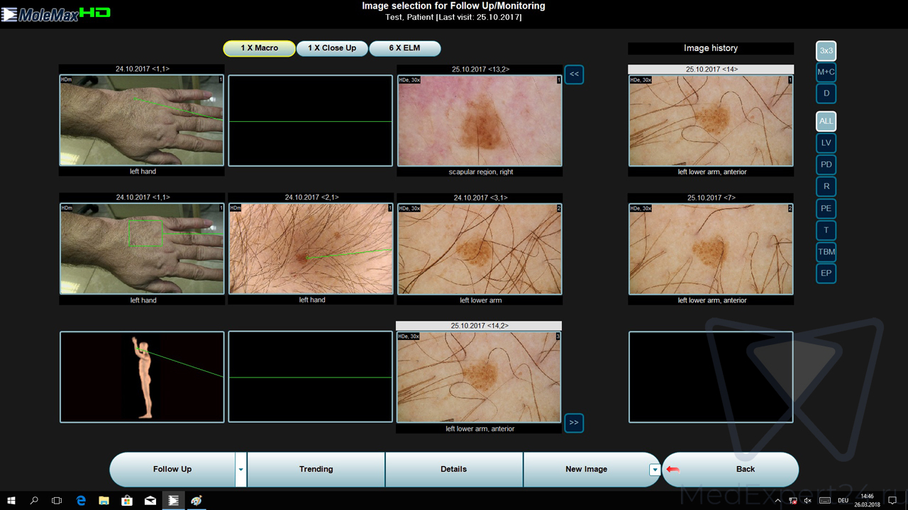Expand the New Image dropdown arrow
The image size is (908, 510).
click(655, 470)
